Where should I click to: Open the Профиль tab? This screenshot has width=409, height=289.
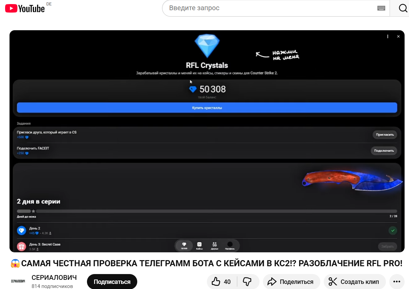click(x=230, y=246)
